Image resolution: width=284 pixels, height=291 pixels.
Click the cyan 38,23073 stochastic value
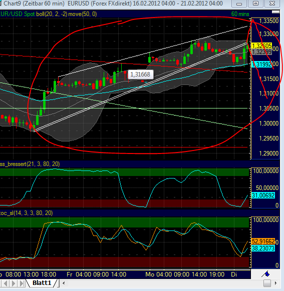(x=263, y=248)
